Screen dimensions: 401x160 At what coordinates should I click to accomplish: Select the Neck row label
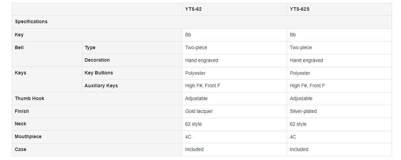coord(20,124)
